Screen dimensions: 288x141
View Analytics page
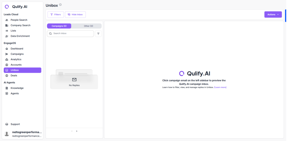coord(22,59)
